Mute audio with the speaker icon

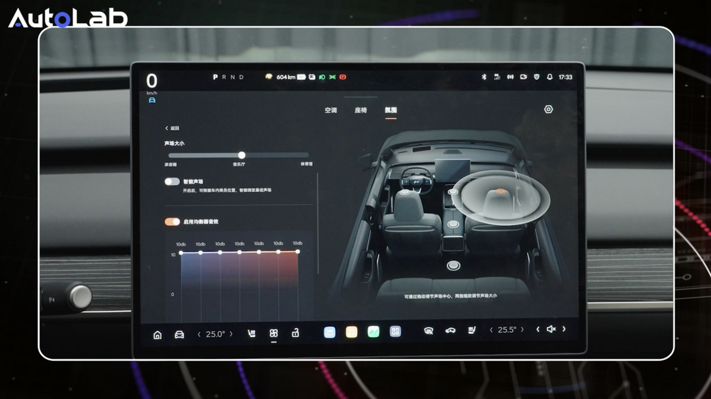551,329
